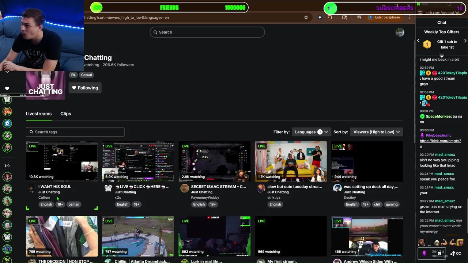Click the PaymoneyWubby channel name
468x263 pixels.
pos(205,198)
